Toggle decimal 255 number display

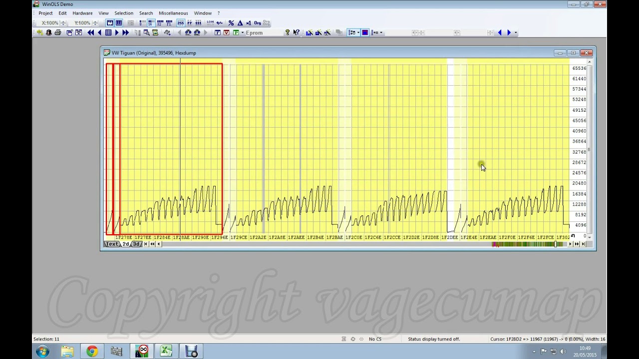pos(180,23)
